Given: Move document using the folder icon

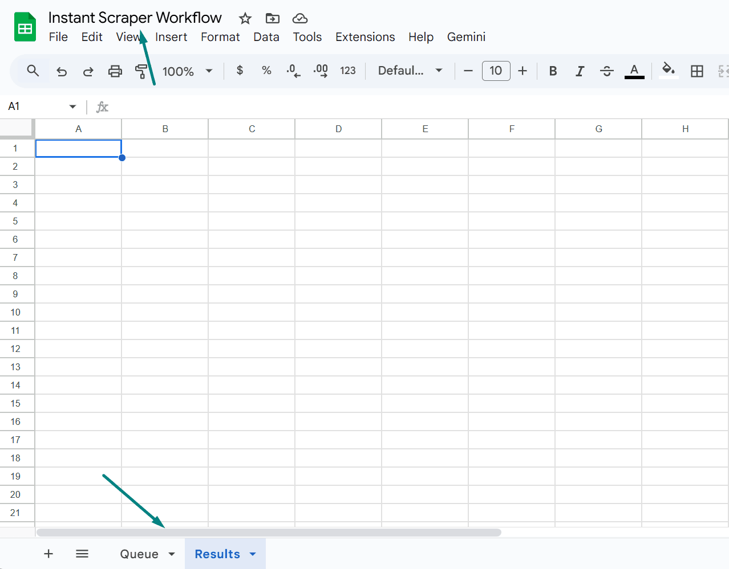Looking at the screenshot, I should coord(273,19).
